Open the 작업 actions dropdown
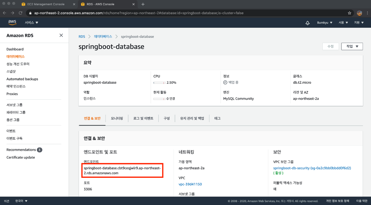The width and height of the screenshot is (371, 205). coord(352,46)
